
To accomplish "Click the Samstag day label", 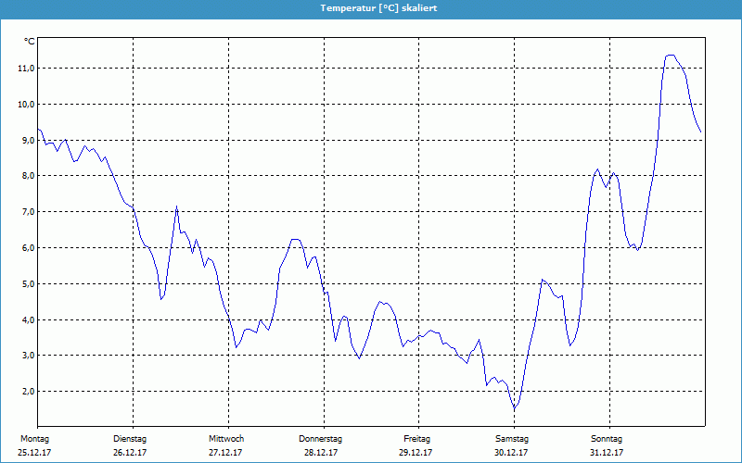I will [x=512, y=439].
